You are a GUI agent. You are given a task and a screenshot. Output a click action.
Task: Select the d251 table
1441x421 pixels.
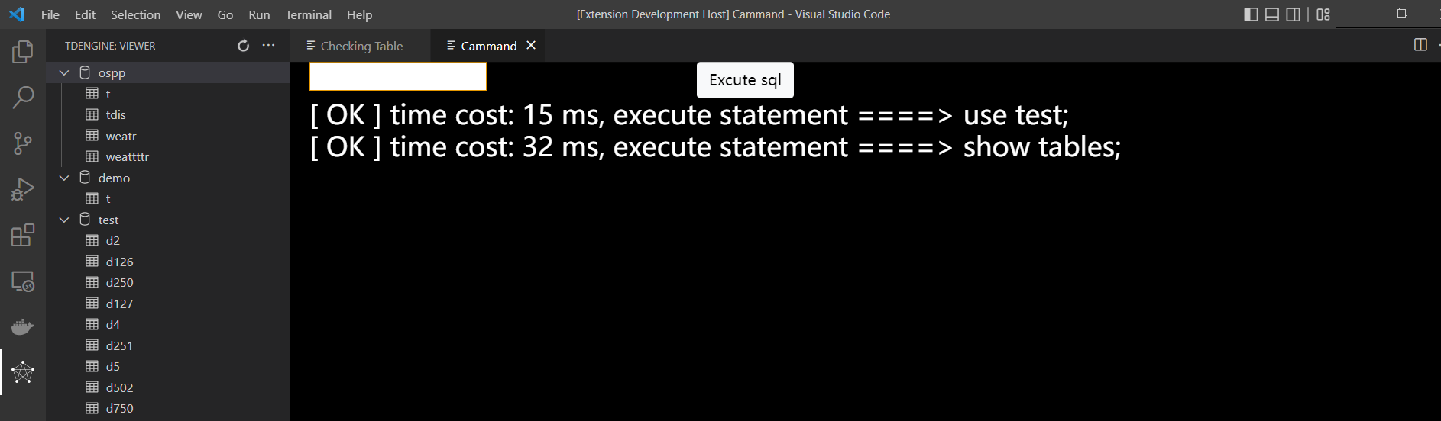pyautogui.click(x=168, y=345)
